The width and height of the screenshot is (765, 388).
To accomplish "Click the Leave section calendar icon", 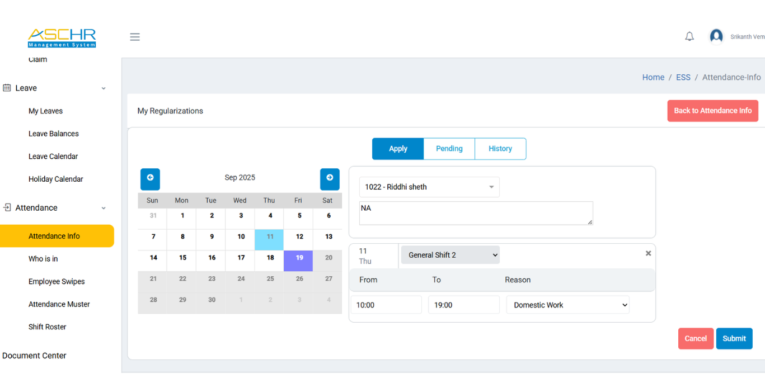I will 7,88.
